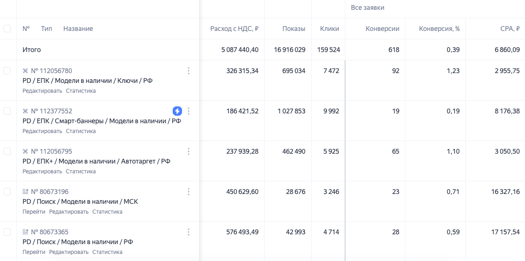Viewport: 525px width, 261px height.
Task: Check the Поиск / МСК campaign row
Action: coord(7,192)
